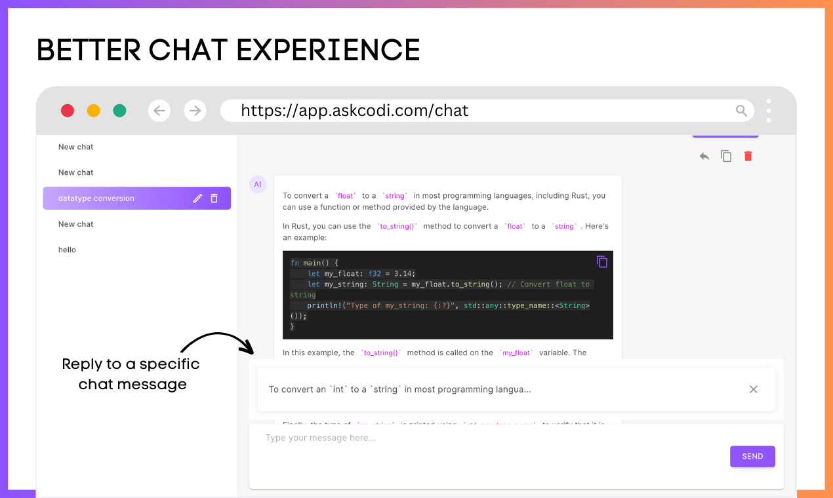Click the red window control dot
Screen dimensions: 833x498
(x=68, y=111)
